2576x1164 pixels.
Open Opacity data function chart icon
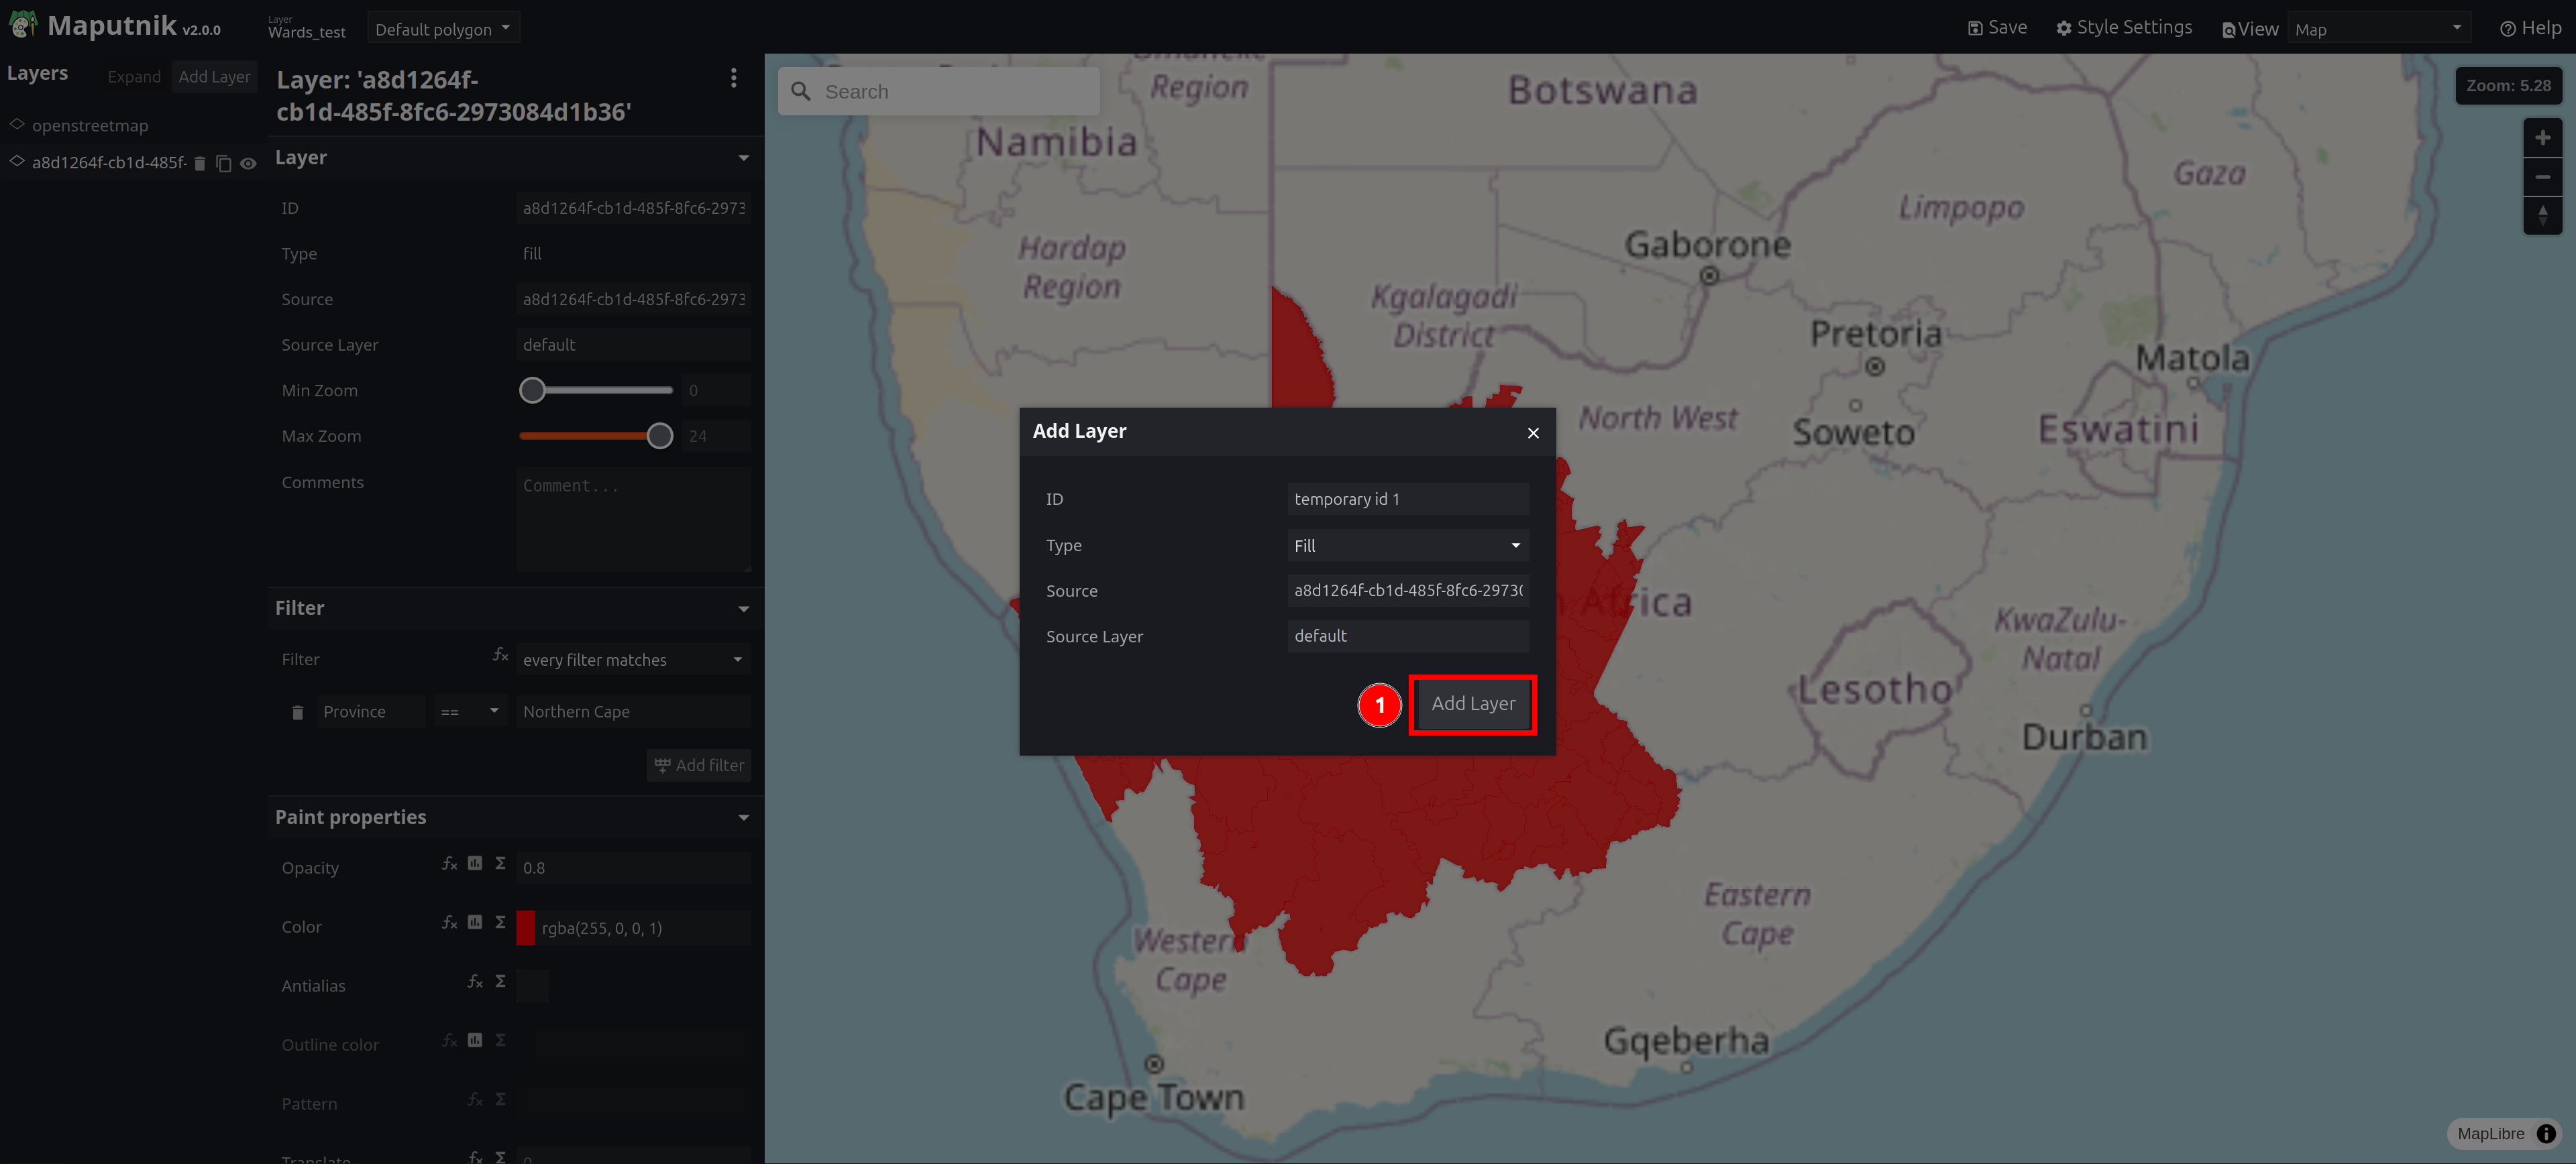coord(475,863)
